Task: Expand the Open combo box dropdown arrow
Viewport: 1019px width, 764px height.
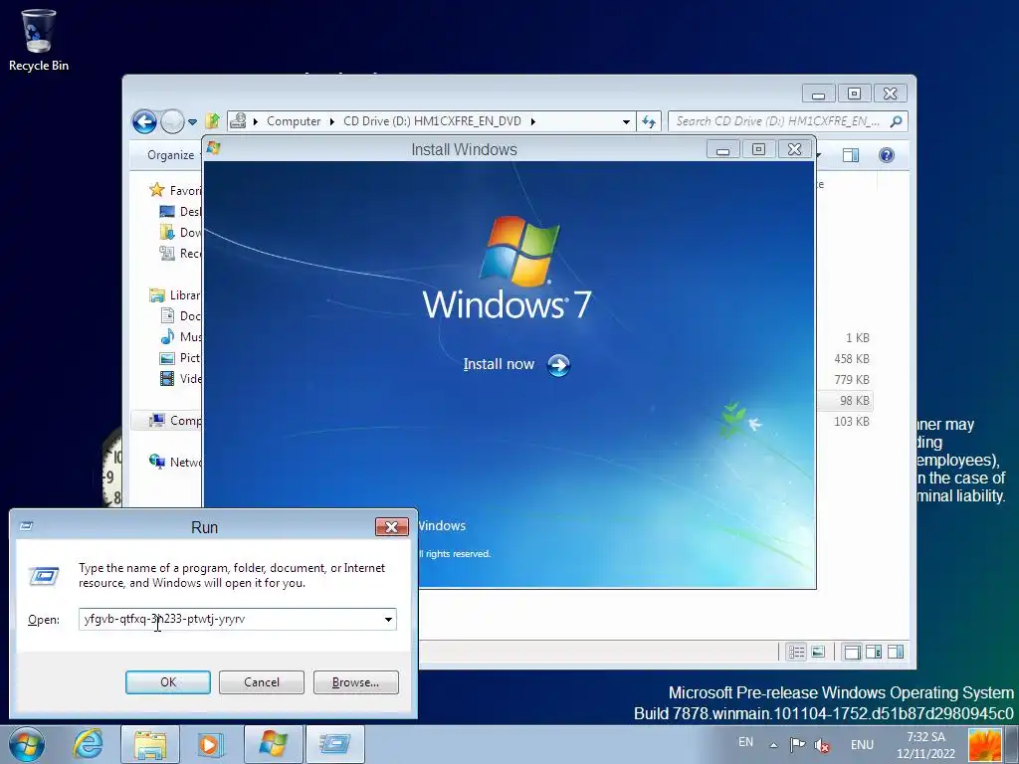Action: click(389, 619)
